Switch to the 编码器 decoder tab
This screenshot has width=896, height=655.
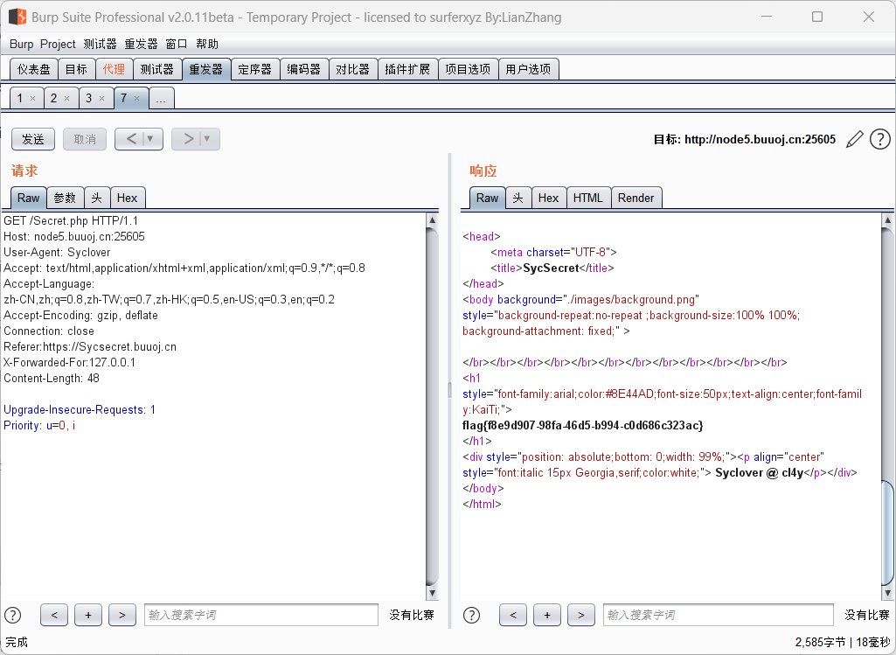click(304, 69)
